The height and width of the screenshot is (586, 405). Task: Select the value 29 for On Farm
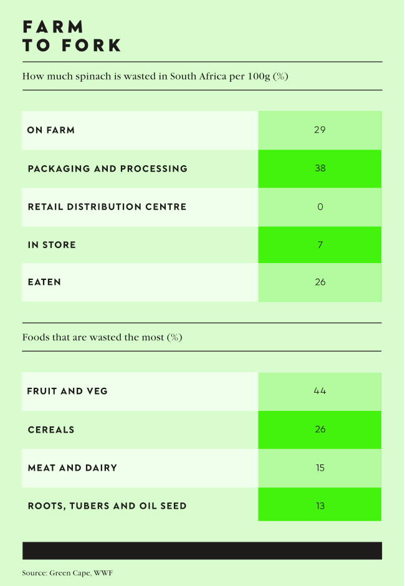pyautogui.click(x=320, y=130)
